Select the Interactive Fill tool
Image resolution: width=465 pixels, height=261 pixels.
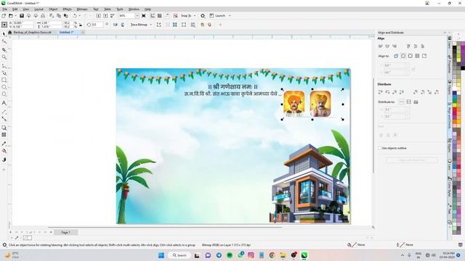pyautogui.click(x=4, y=152)
